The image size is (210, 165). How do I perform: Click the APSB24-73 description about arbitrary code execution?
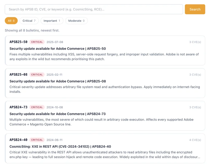click(x=101, y=122)
